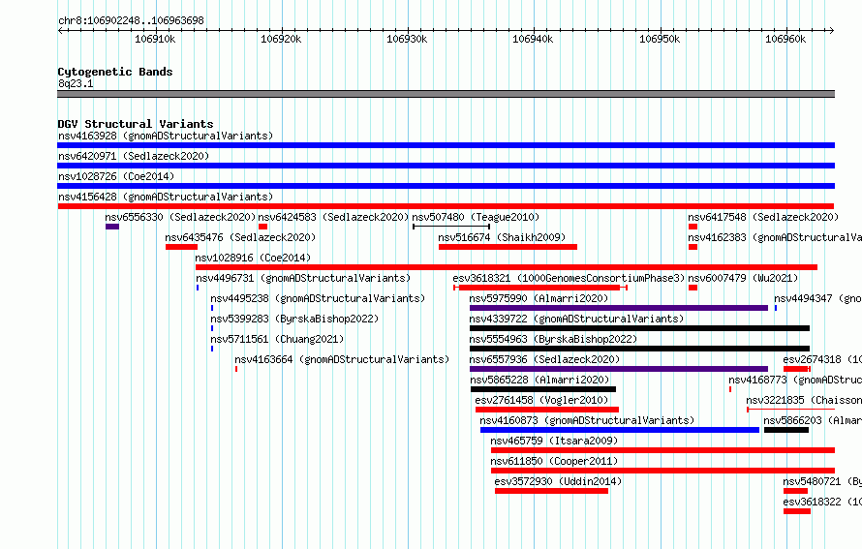Select the nsv4168773 variant label
The height and width of the screenshot is (549, 862).
tap(795, 380)
